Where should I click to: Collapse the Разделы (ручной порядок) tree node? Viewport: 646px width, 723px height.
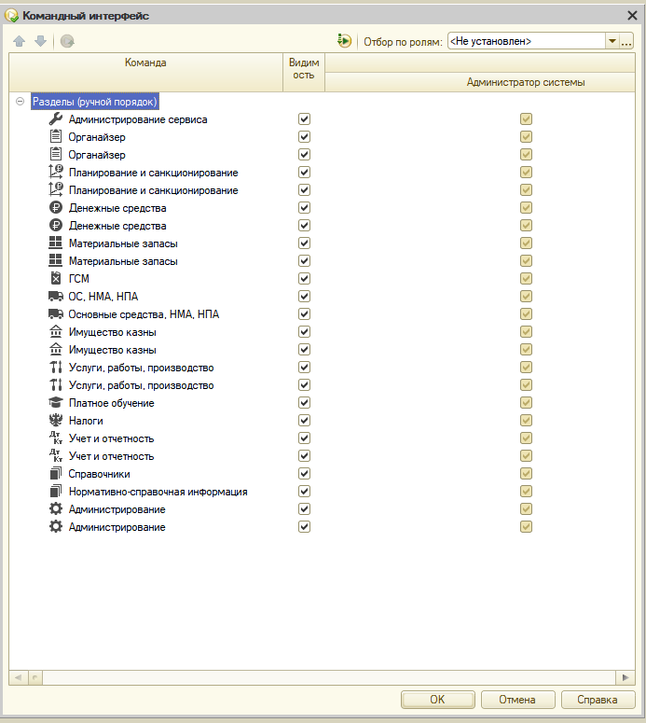click(20, 102)
